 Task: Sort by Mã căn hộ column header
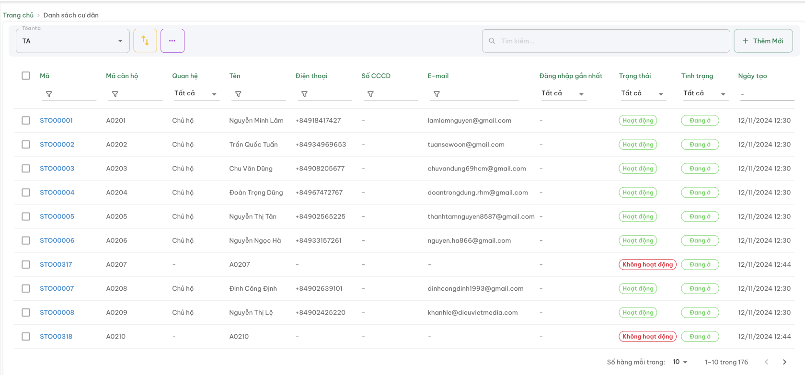coord(122,76)
